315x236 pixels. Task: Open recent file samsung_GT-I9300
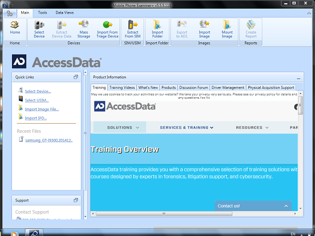[49, 140]
